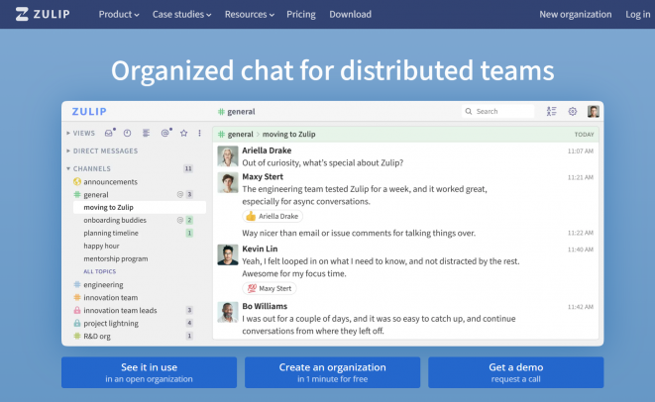Click the Log in link

pyautogui.click(x=637, y=14)
